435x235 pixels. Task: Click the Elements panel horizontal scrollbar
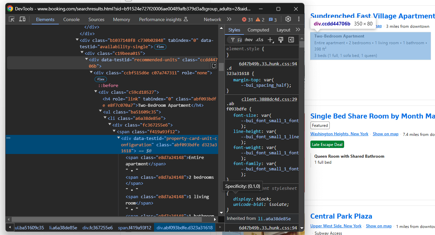point(106,219)
